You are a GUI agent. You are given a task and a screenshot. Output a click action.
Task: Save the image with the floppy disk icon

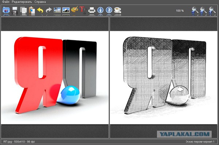click(15, 10)
